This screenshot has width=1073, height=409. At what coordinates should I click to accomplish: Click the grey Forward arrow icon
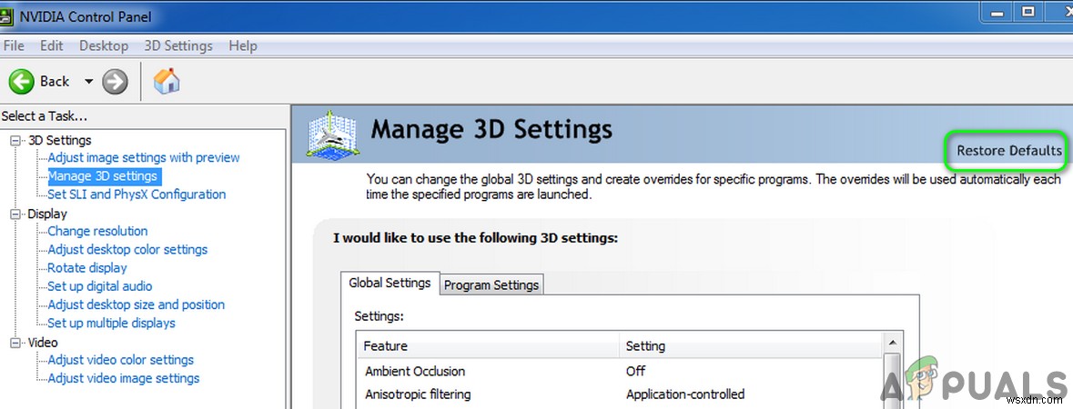tap(115, 82)
